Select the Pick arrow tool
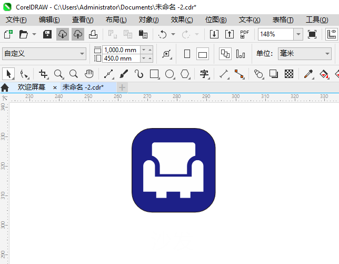The width and height of the screenshot is (339, 264). pyautogui.click(x=8, y=74)
